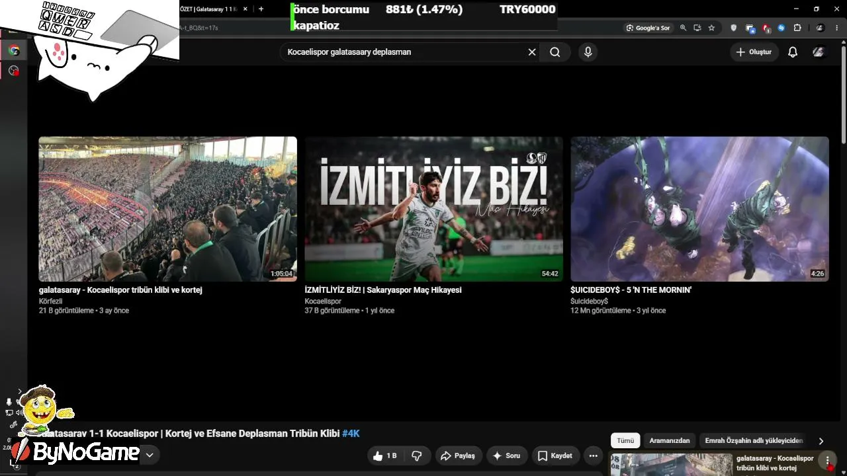847x476 pixels.
Task: Open the Chrome profile avatar
Action: (821, 28)
